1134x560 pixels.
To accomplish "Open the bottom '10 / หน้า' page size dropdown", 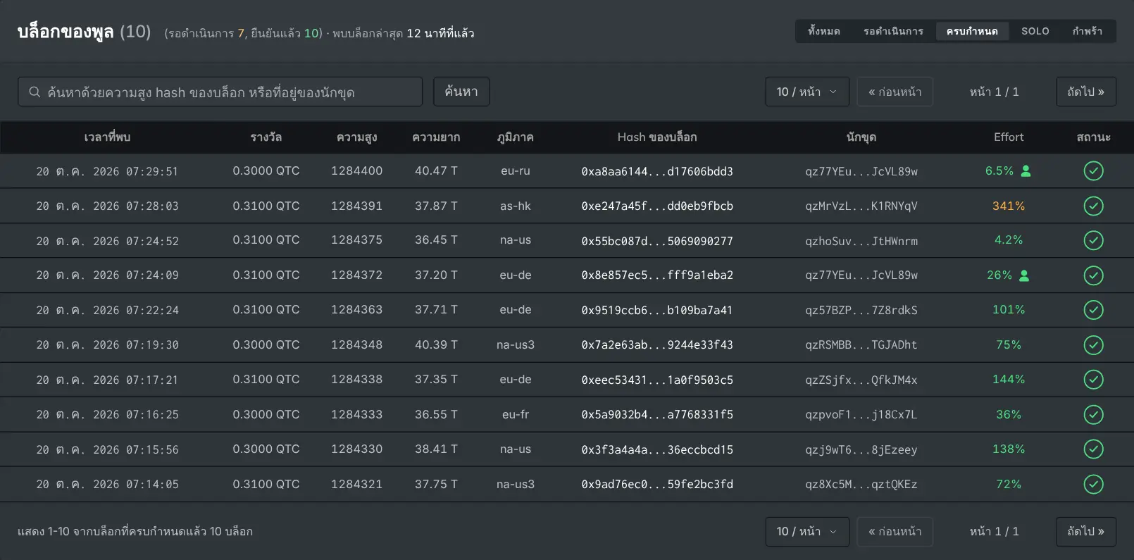I will pos(807,532).
